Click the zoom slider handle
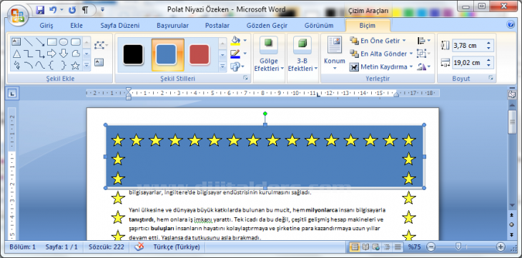The image size is (522, 258). click(458, 247)
